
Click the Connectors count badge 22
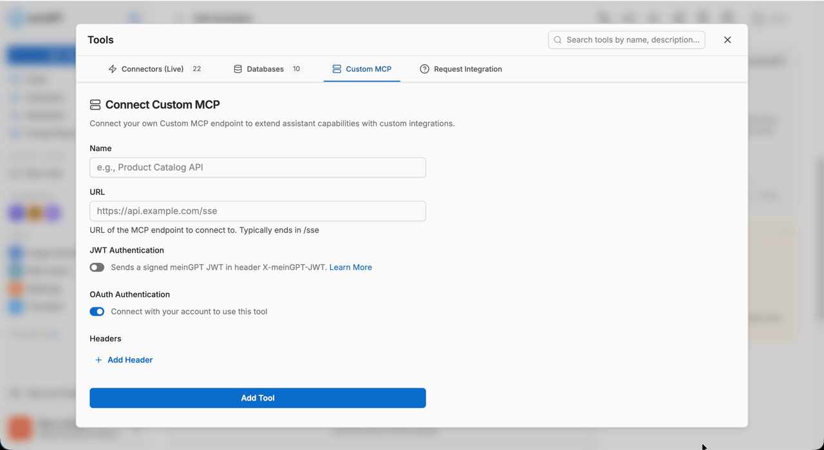tap(197, 69)
